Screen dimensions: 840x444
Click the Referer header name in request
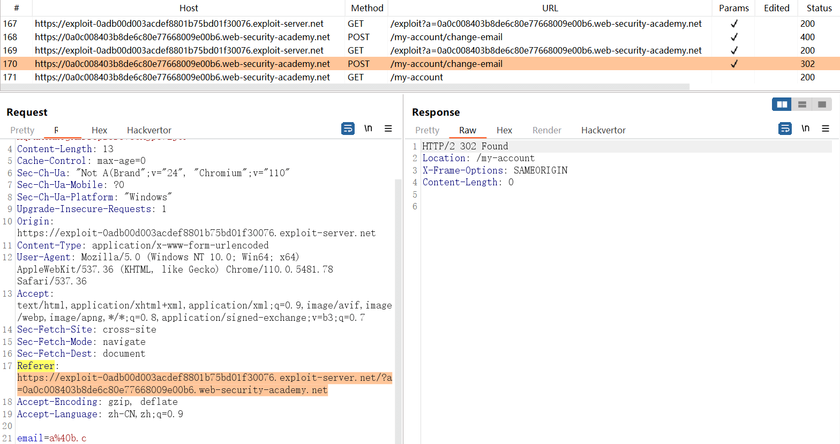tap(36, 366)
